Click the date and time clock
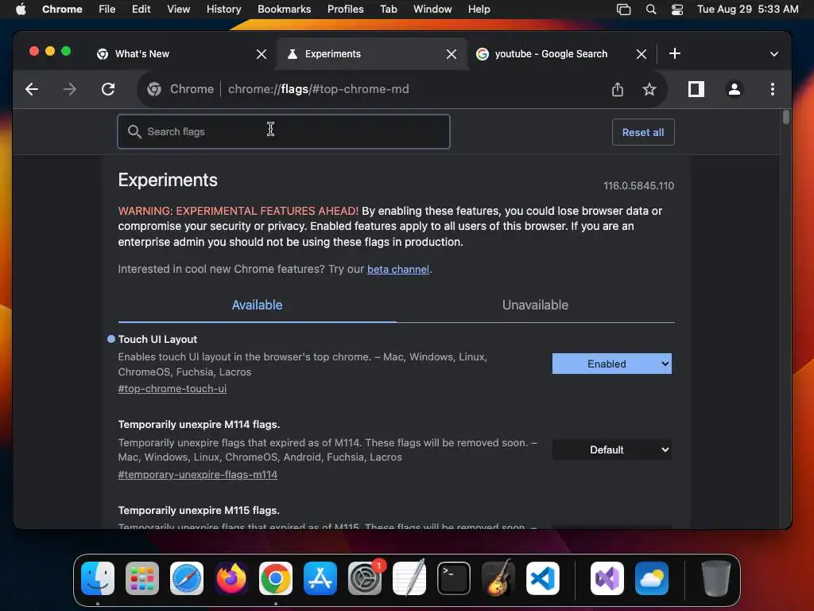This screenshot has height=611, width=814. (747, 10)
